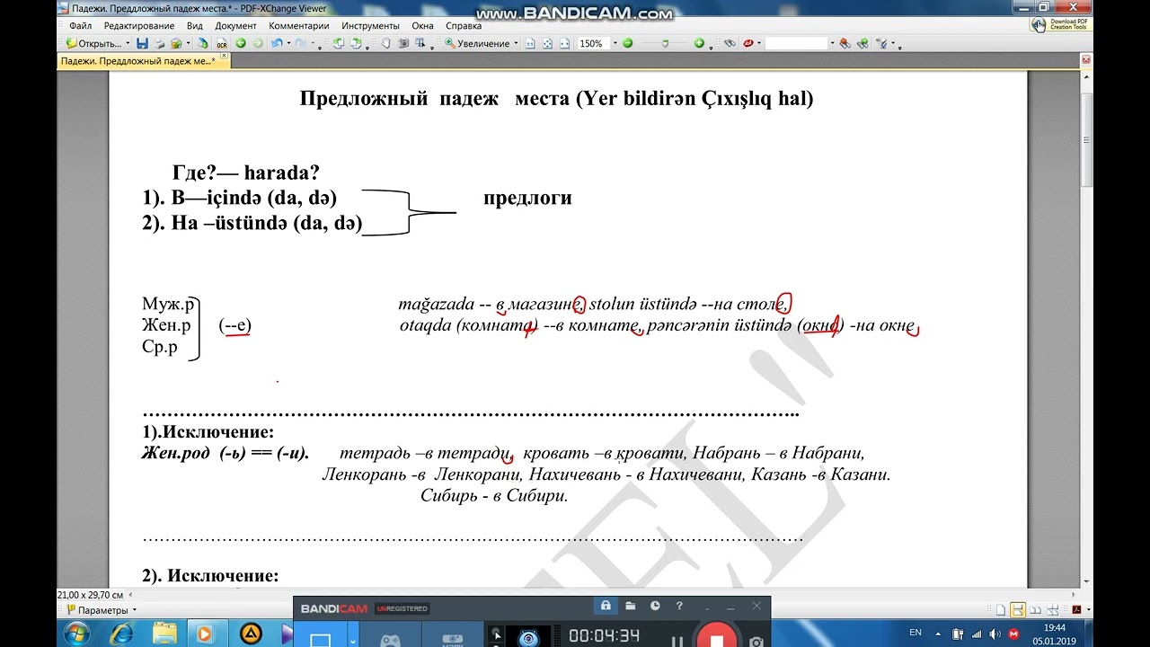Click the toolbar search text field
Image resolution: width=1150 pixels, height=647 pixels.
[796, 43]
